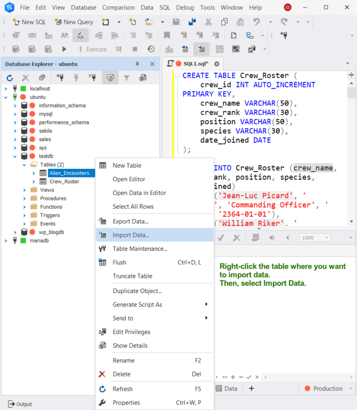This screenshot has height=410, width=357.
Task: Collapse the Tables (2) folder
Action: 24,165
